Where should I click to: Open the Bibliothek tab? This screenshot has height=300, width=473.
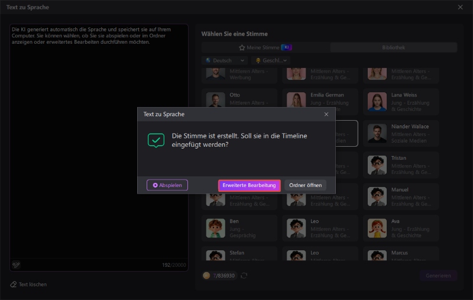pyautogui.click(x=393, y=47)
